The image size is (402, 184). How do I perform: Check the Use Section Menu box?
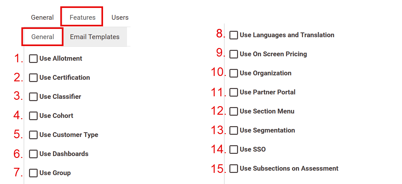(234, 112)
